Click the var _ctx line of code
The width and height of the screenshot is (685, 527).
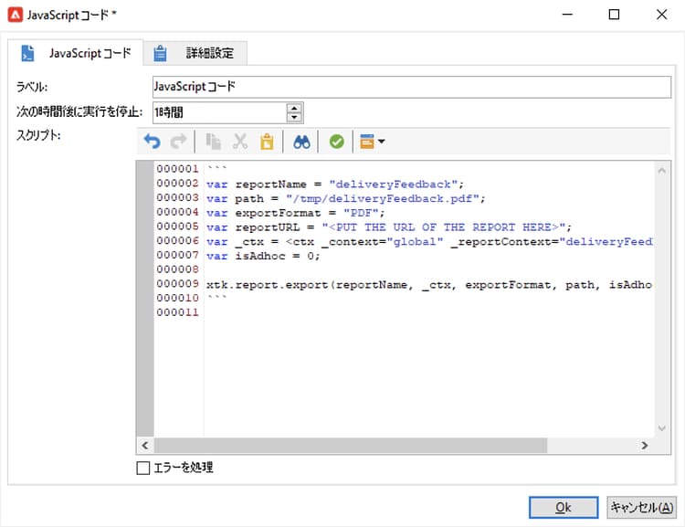pyautogui.click(x=429, y=242)
